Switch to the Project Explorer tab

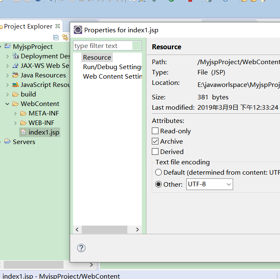[28, 26]
